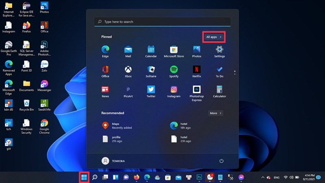Select Google Chrome desktop shortcut
Screen dimensions: 325x183
[x=44, y=127]
